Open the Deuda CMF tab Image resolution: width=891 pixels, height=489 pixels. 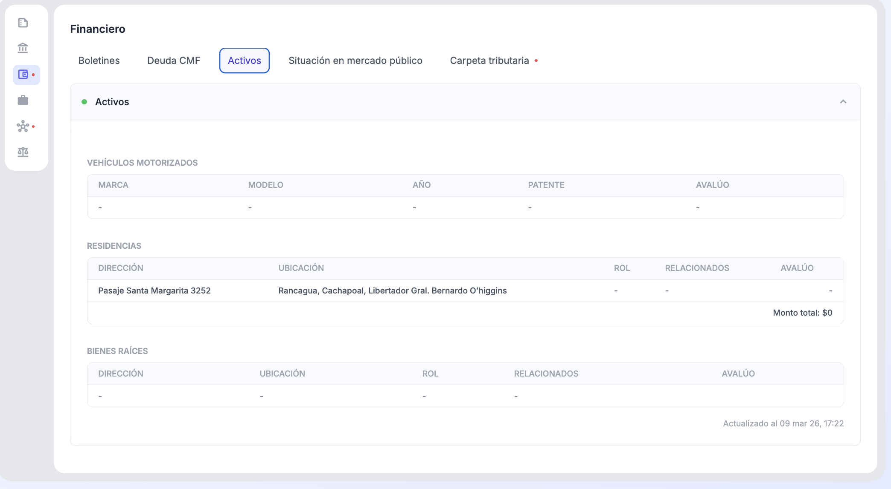coord(174,60)
